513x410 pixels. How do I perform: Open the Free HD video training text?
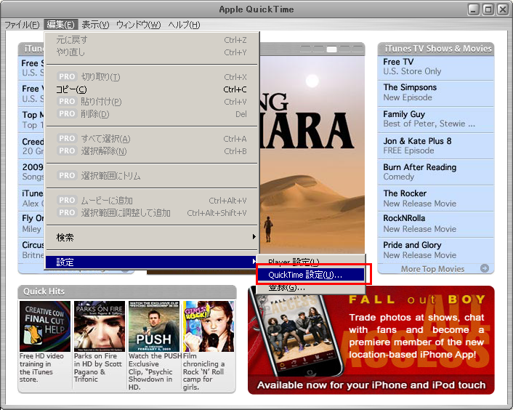click(x=41, y=368)
